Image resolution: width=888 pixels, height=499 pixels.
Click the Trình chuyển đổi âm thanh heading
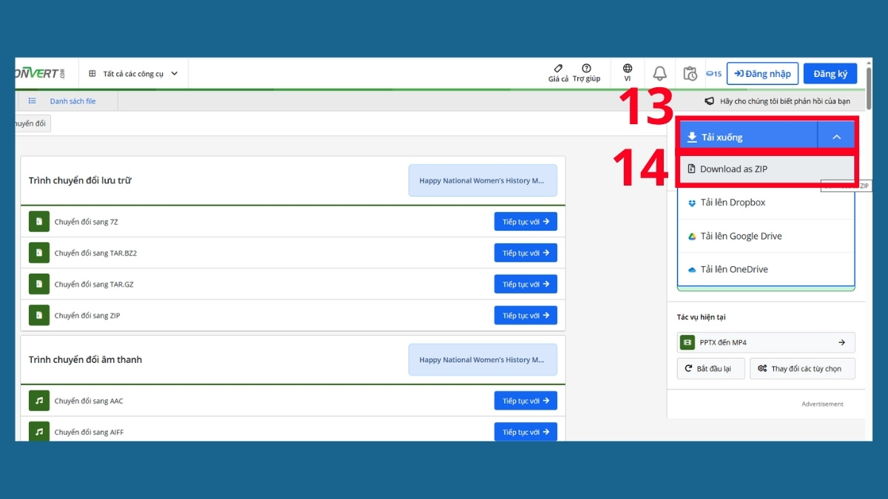point(85,359)
